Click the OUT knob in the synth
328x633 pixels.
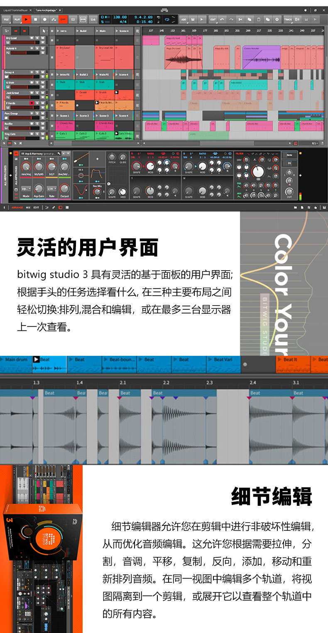click(289, 192)
